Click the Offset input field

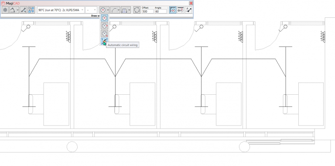(x=147, y=11)
